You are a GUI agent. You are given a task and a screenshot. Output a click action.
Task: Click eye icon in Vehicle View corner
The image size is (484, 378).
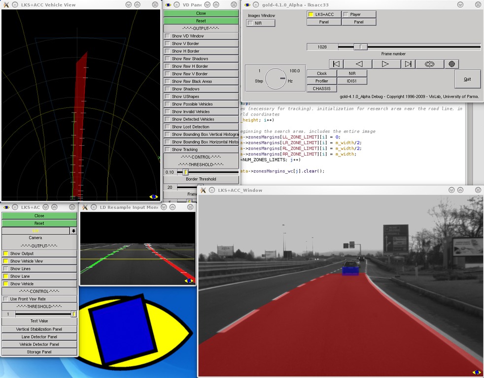[x=154, y=196]
